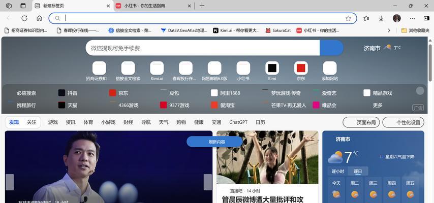Open the Kimi quick link tile with black icon
Viewport: 434px width, 203px height.
pos(272,71)
